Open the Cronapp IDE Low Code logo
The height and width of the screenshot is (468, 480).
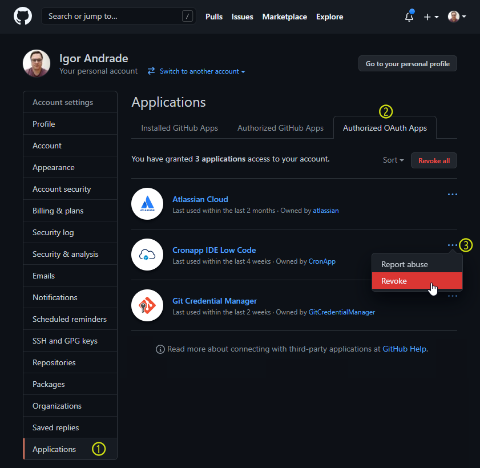click(x=147, y=255)
